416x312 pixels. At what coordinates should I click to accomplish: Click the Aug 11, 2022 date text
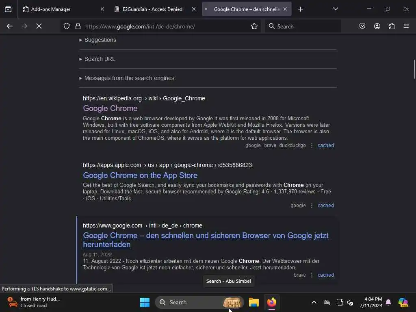click(x=97, y=255)
